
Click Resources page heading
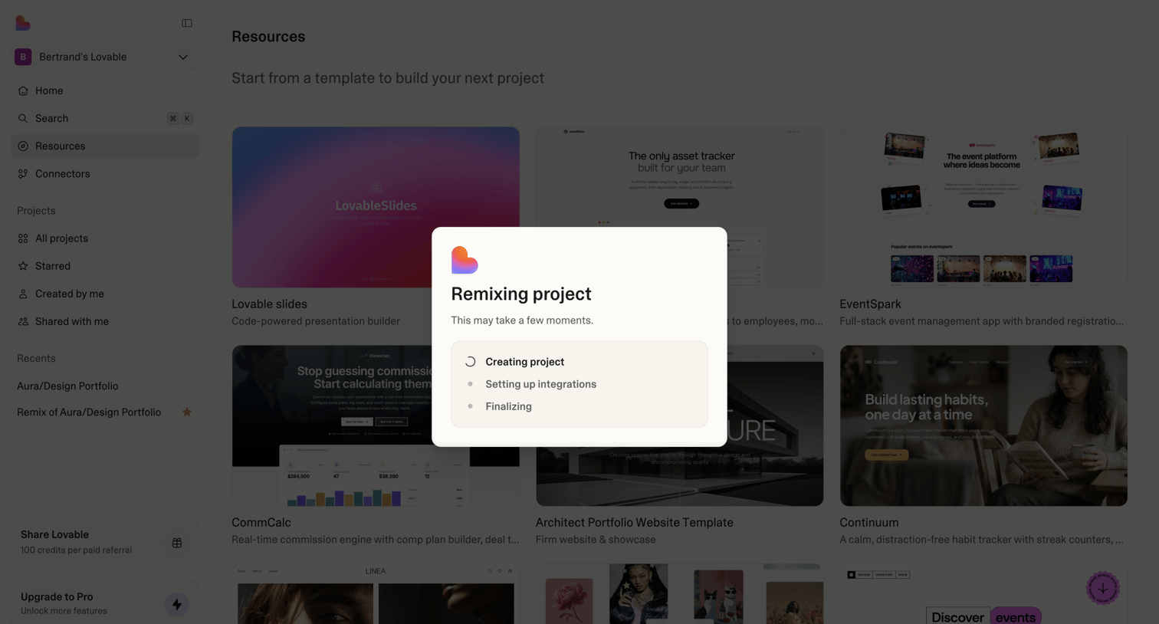tap(268, 37)
